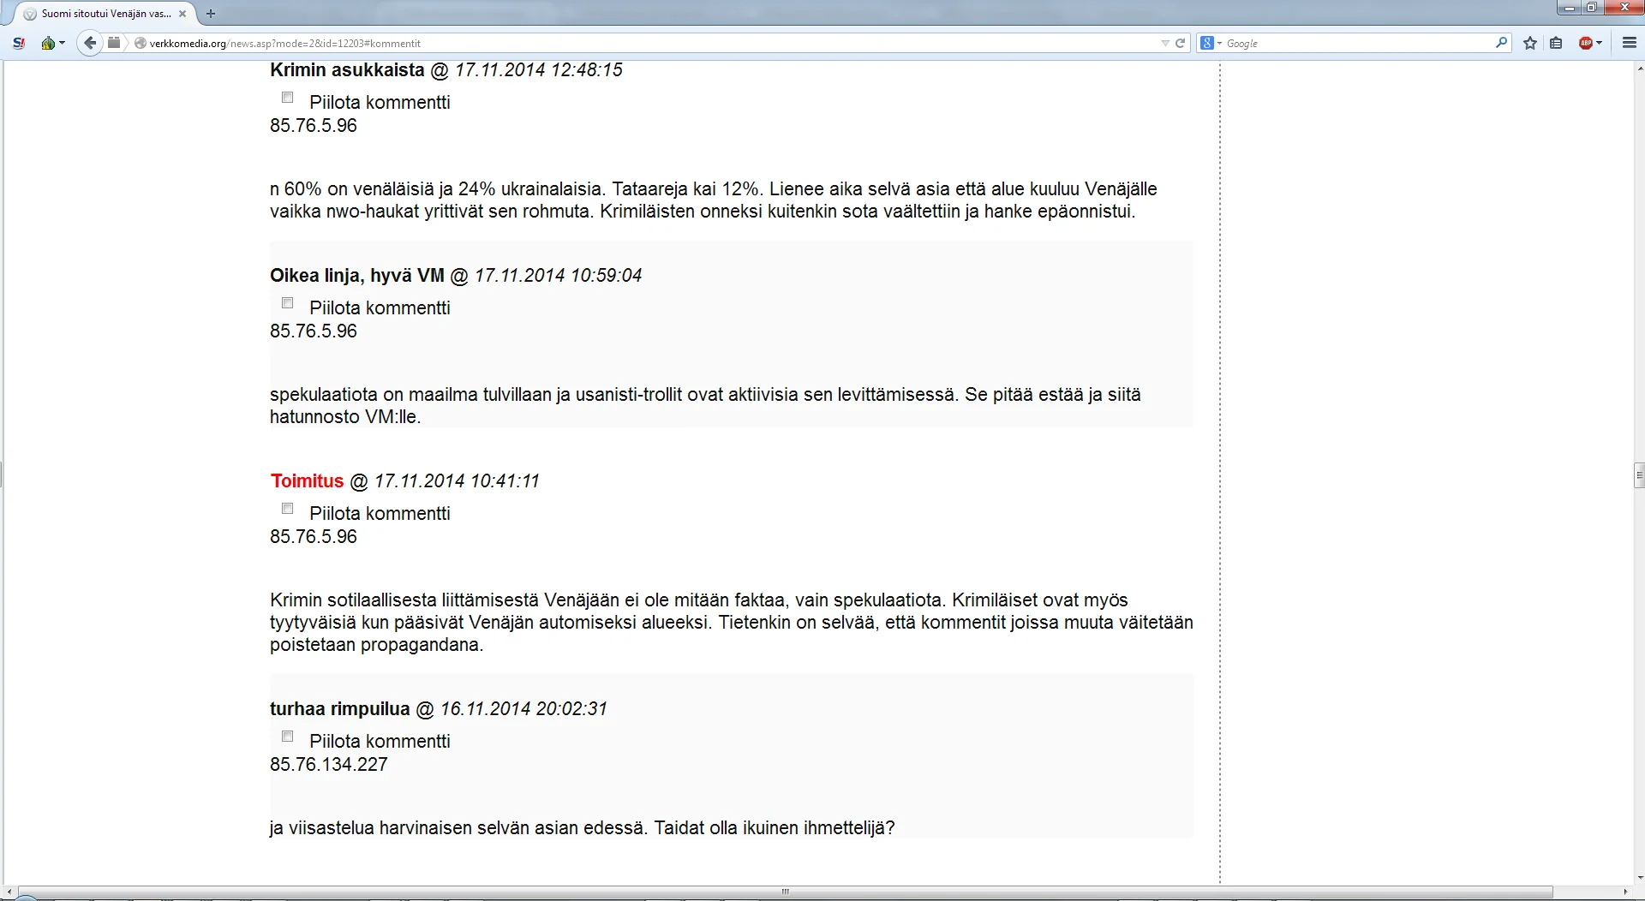Image resolution: width=1645 pixels, height=901 pixels.
Task: Click IP address 85.76.134.227
Action: (329, 764)
